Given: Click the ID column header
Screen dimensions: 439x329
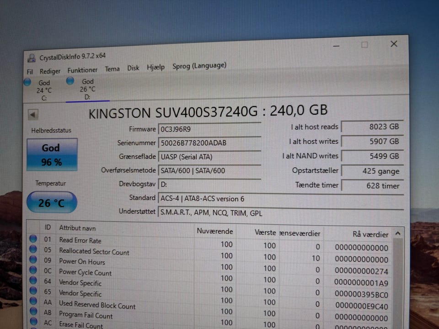Looking at the screenshot, I should point(48,228).
